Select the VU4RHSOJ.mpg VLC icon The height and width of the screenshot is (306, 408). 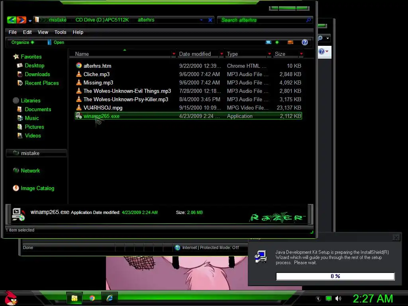pyautogui.click(x=79, y=107)
